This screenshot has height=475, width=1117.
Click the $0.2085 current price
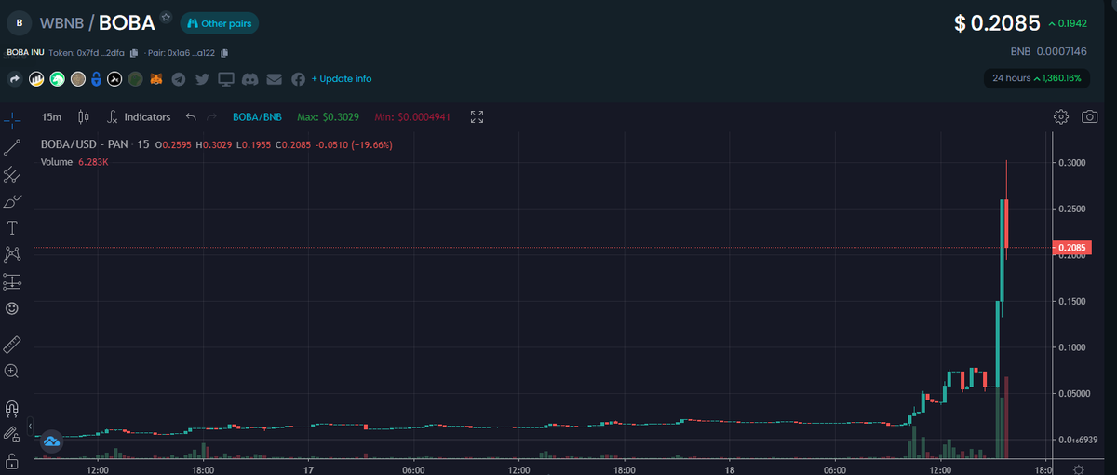click(x=997, y=23)
